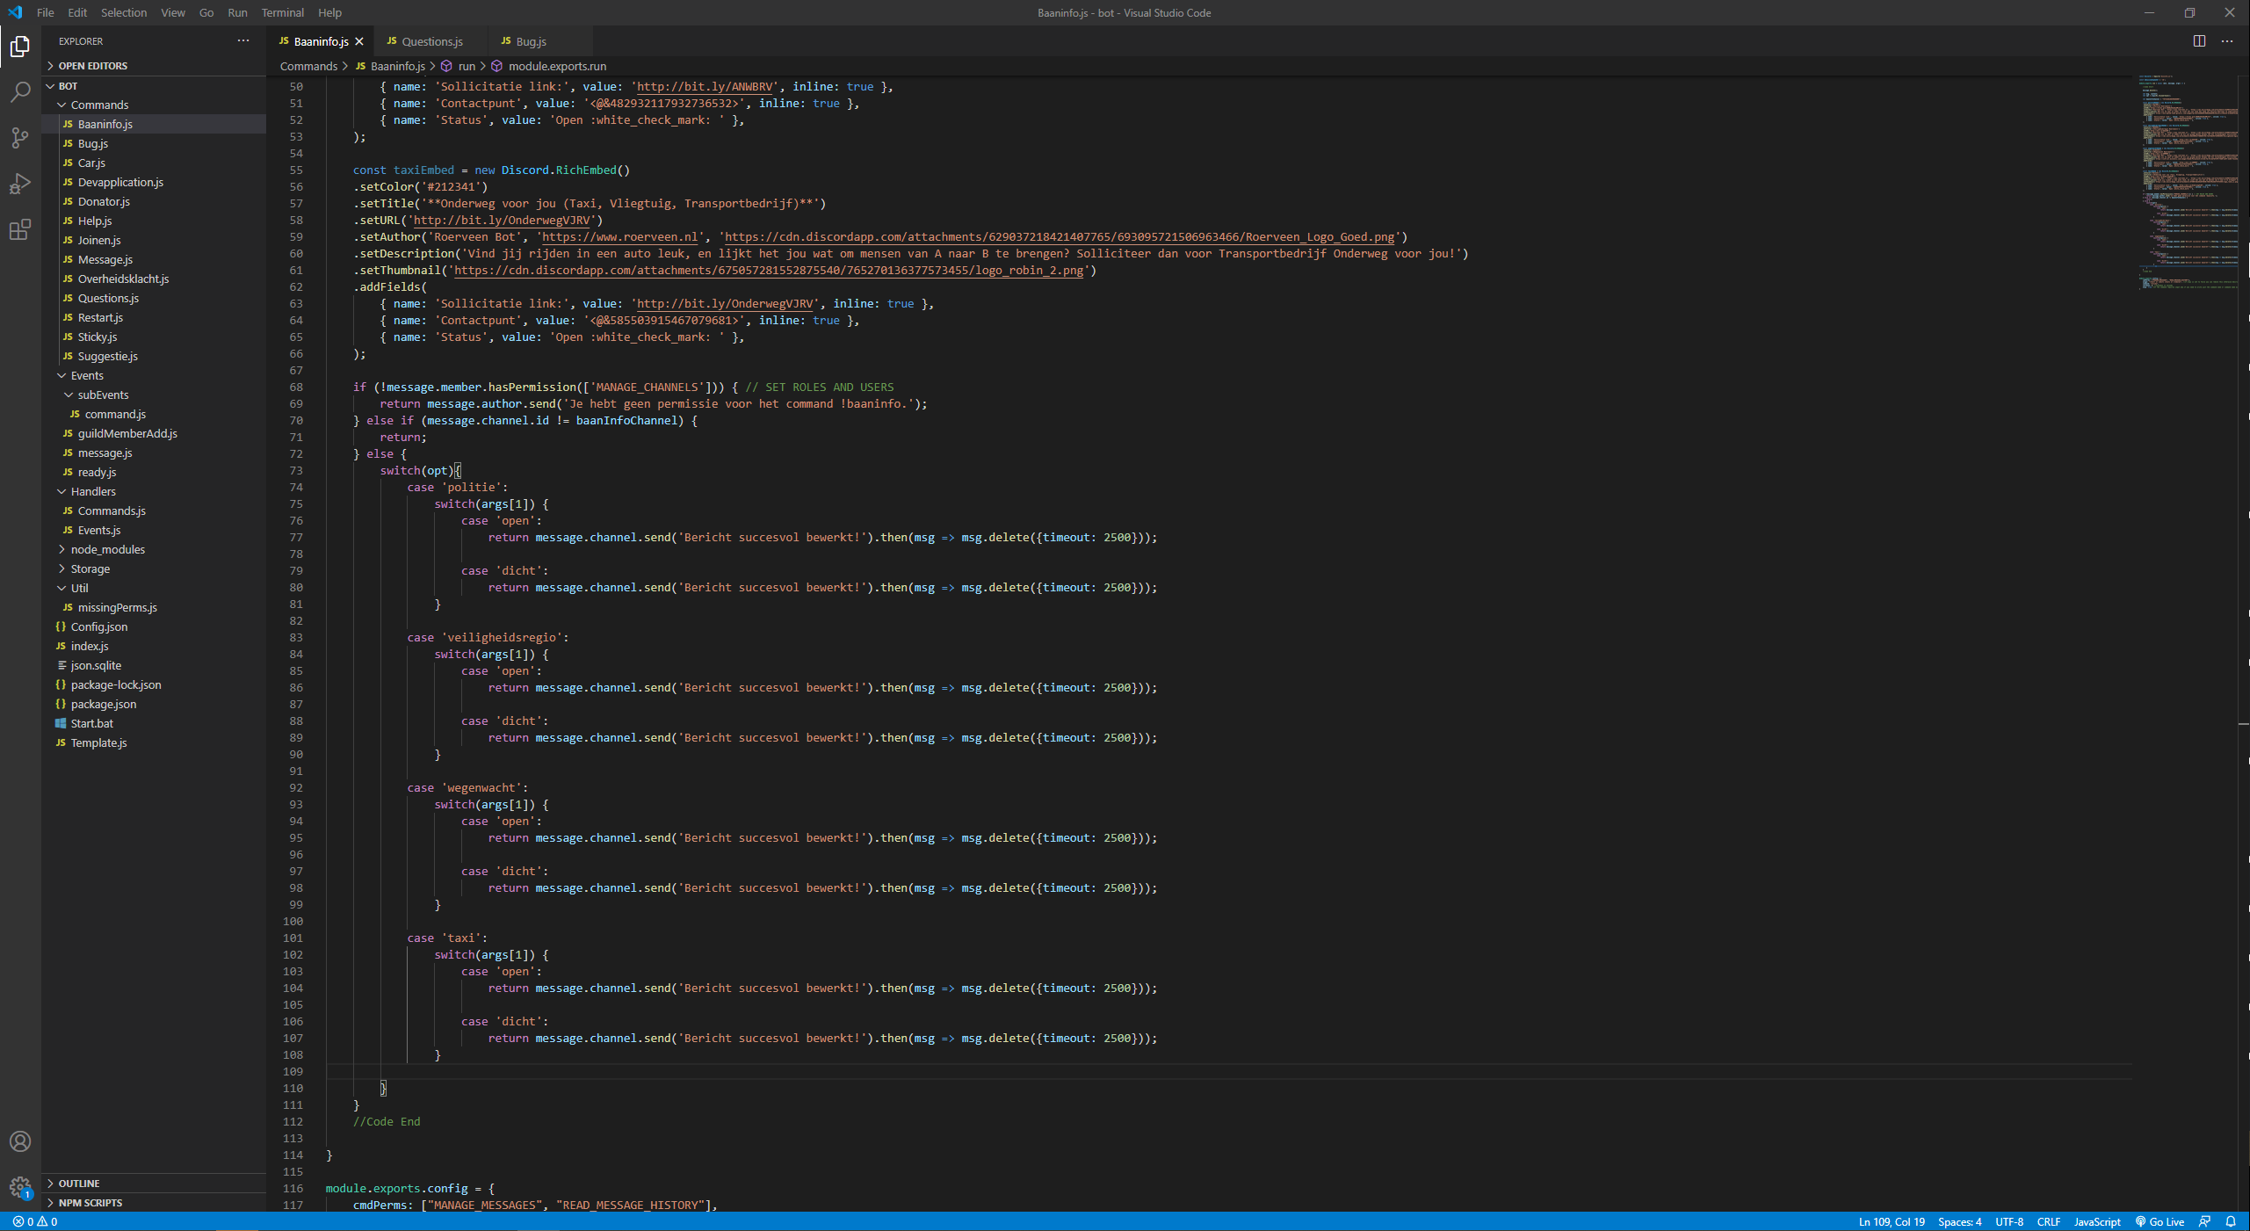Expand the NPM SCRIPTS section
This screenshot has height=1231, width=2250.
(x=90, y=1203)
